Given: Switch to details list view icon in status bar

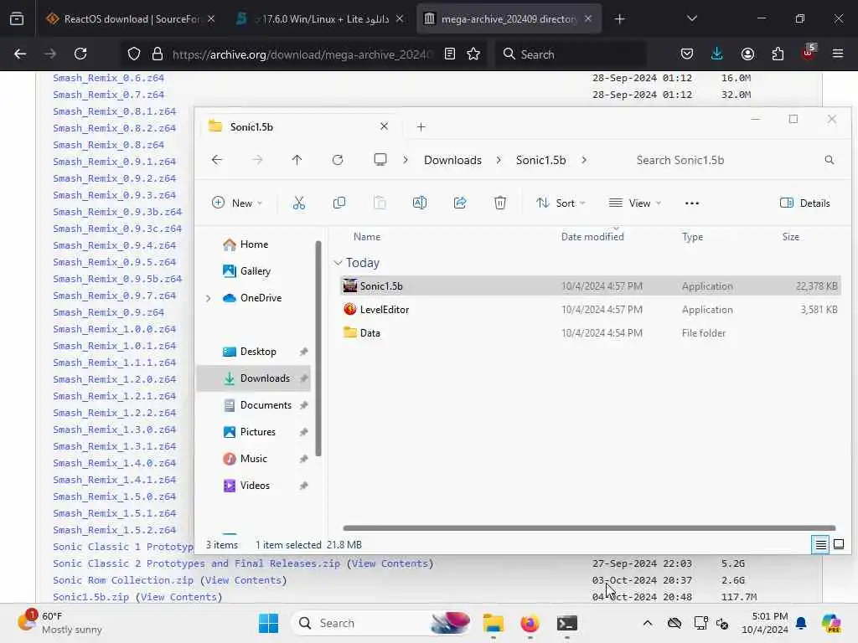Looking at the screenshot, I should coord(820,544).
